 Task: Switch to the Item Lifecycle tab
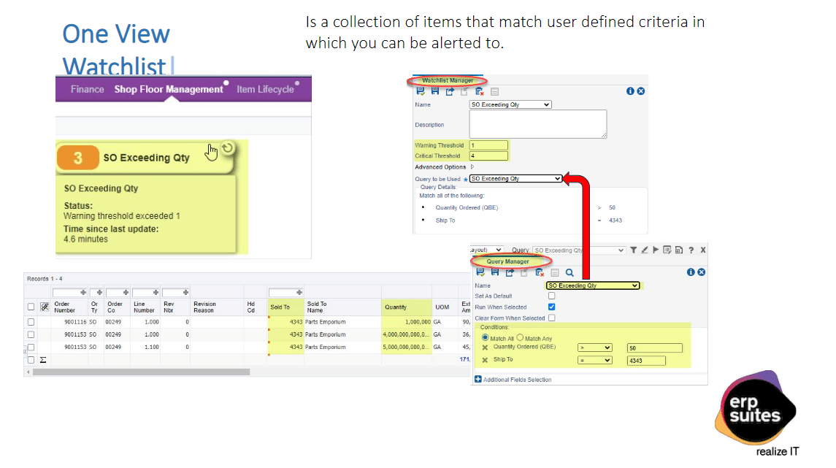(x=266, y=89)
